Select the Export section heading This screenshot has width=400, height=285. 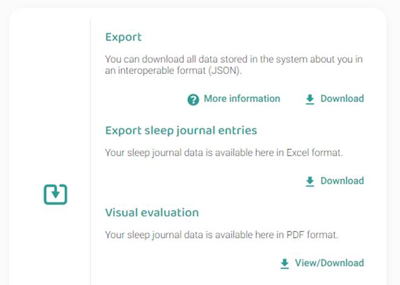tap(123, 37)
